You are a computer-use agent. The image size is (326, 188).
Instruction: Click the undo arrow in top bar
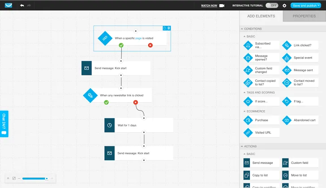coord(22,5)
